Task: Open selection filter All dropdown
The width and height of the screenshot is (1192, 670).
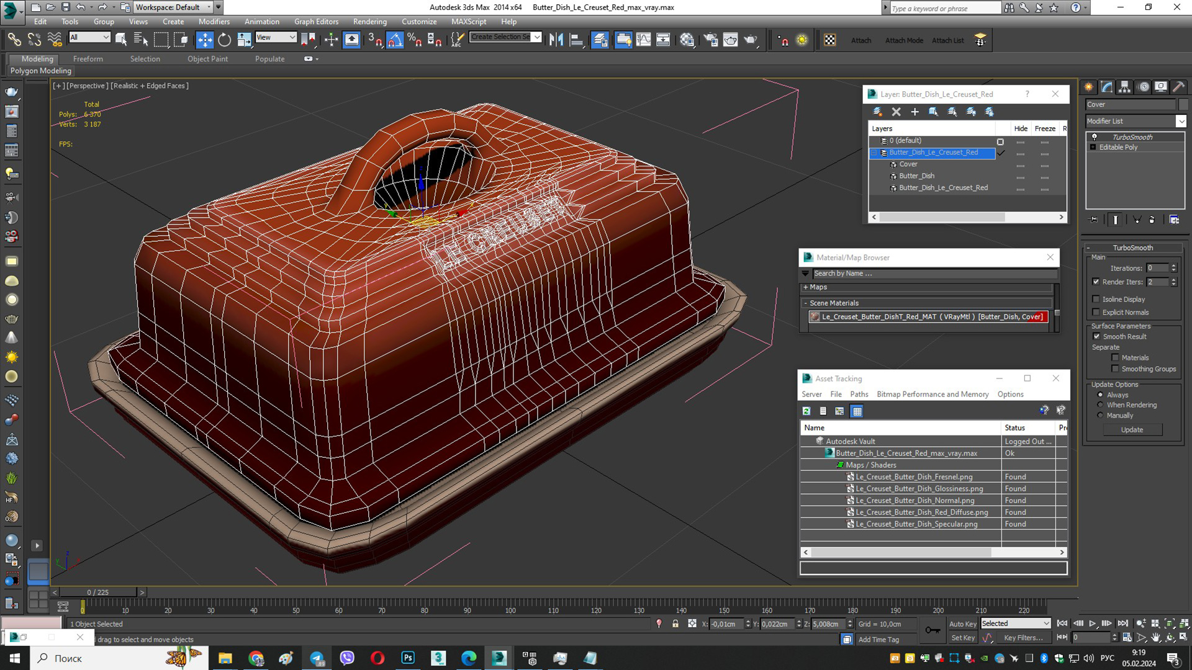Action: click(89, 37)
